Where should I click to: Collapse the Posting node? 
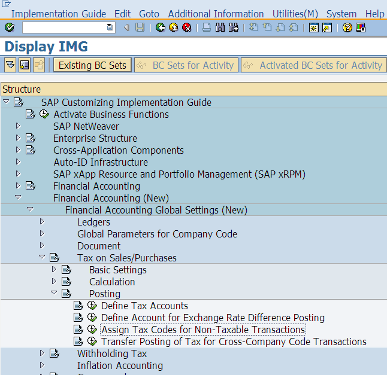click(54, 292)
